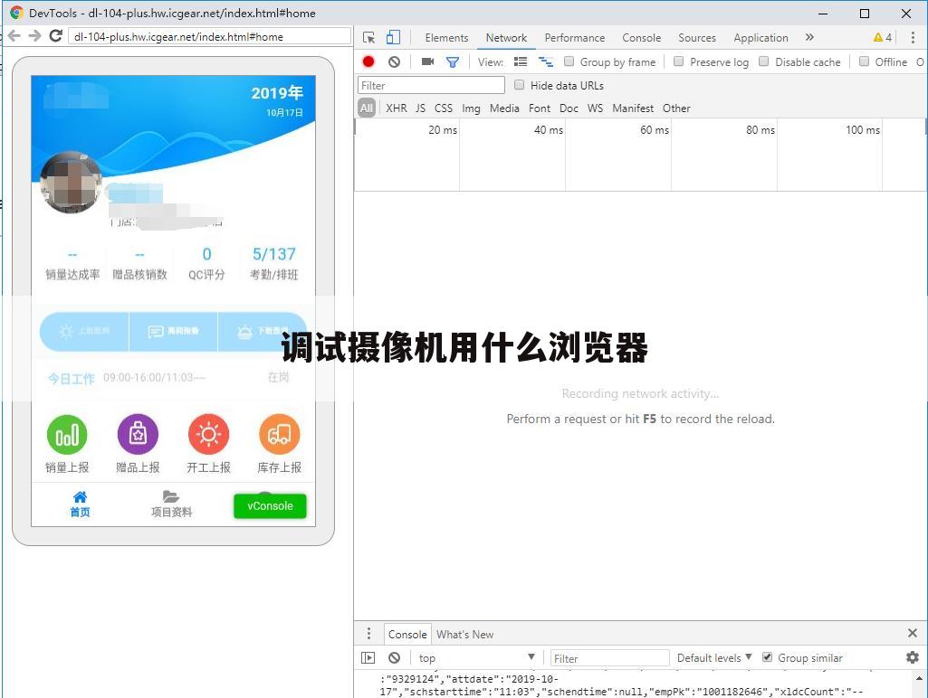Viewport: 928px width, 698px height.
Task: Clear the network log
Action: click(394, 61)
